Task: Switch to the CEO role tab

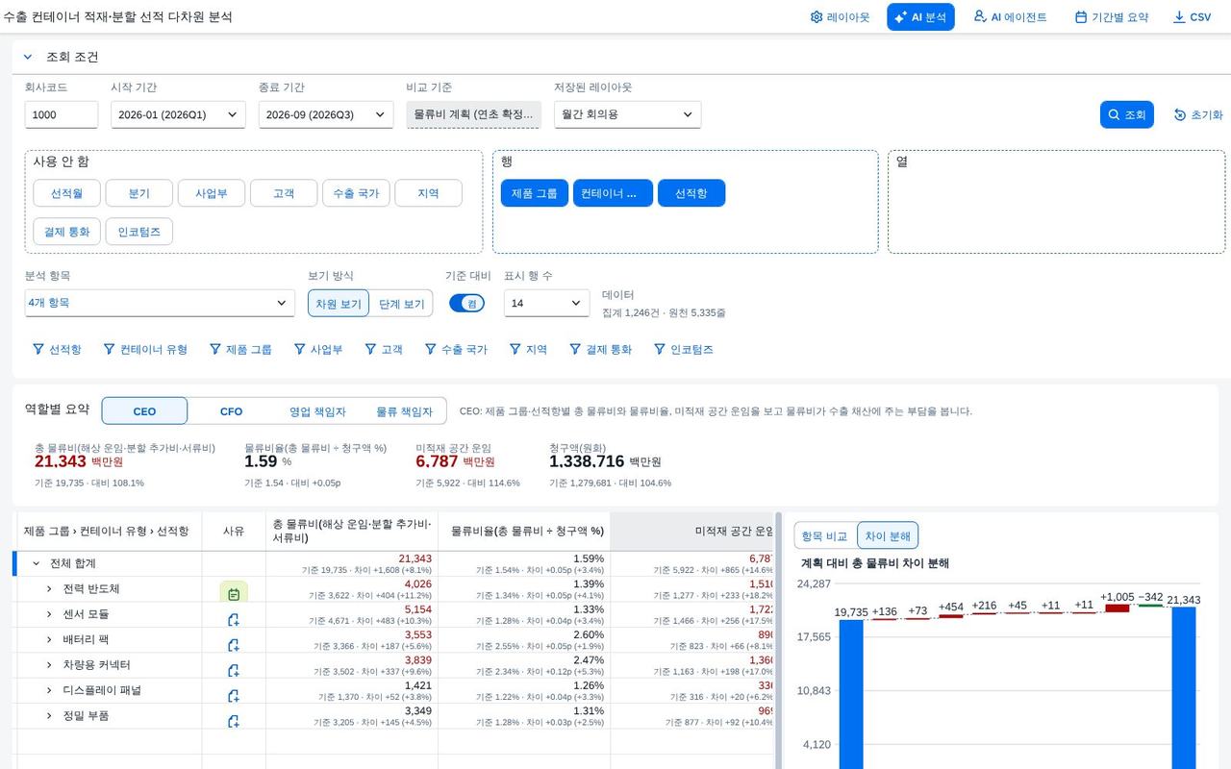Action: coord(144,411)
